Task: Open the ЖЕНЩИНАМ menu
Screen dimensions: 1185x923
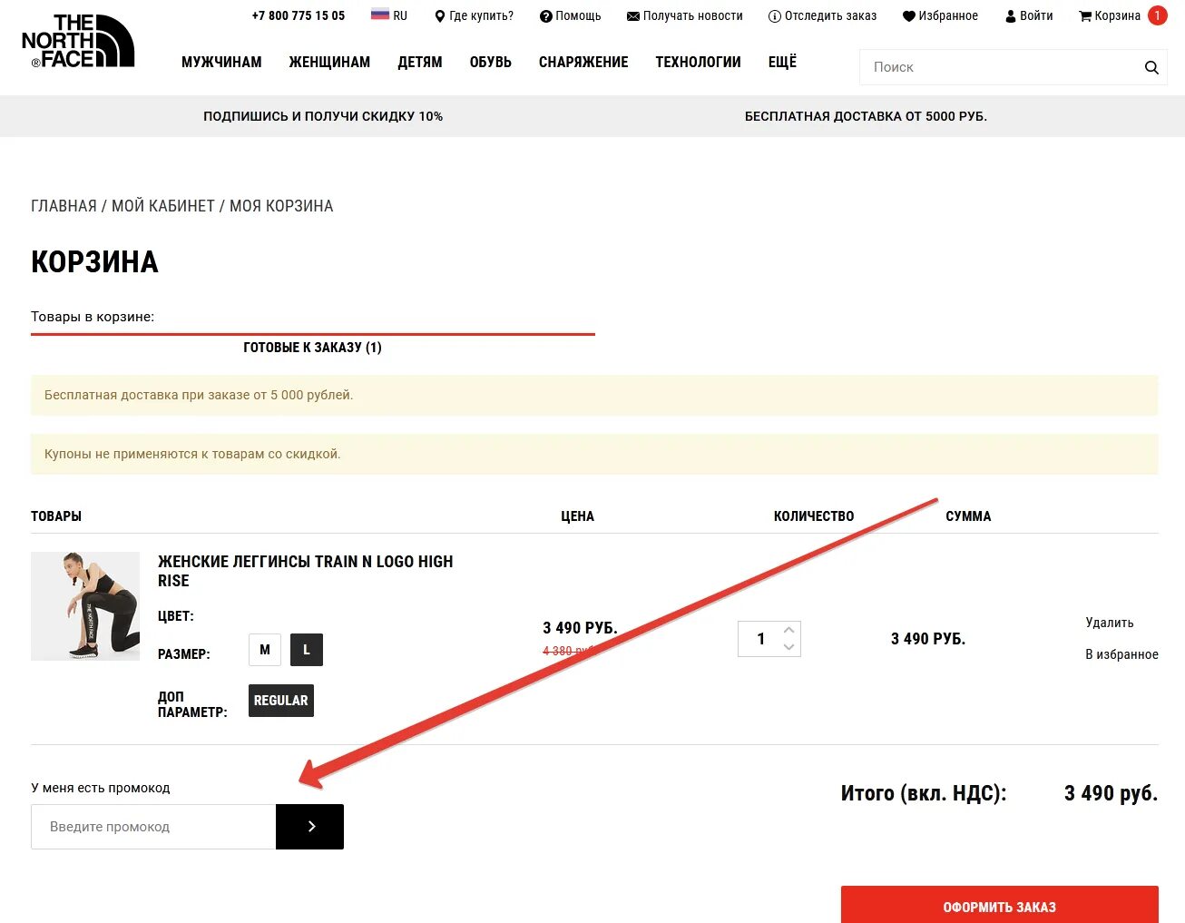Action: [329, 62]
